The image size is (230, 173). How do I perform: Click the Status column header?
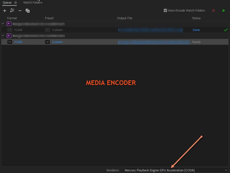196,18
